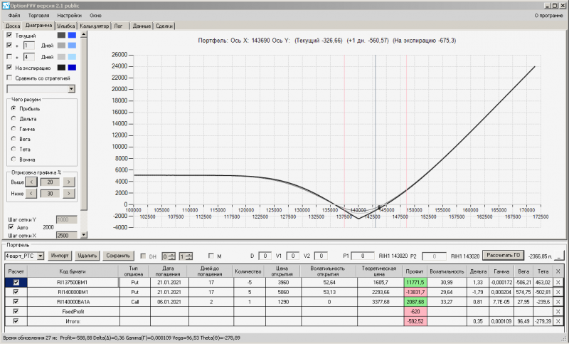This screenshot has width=569, height=344.
Task: Decrease the Выше percentage with left arrow
Action: pyautogui.click(x=31, y=182)
